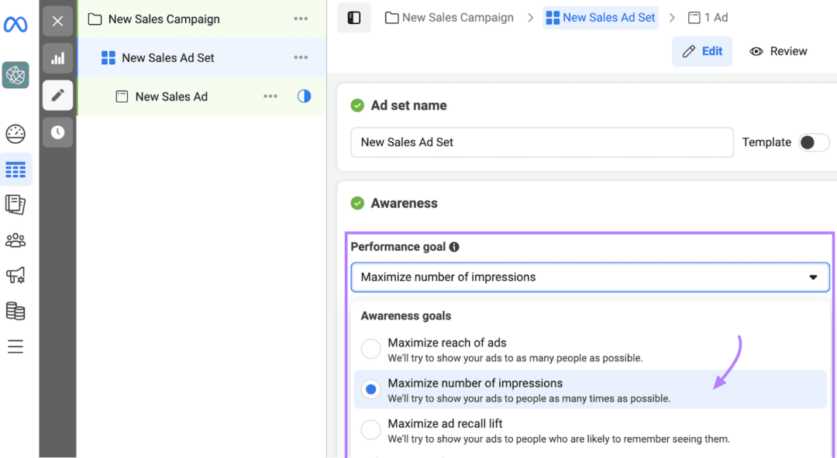Screen dimensions: 837x458
Task: Open the Campaigns table grid icon
Action: click(15, 170)
